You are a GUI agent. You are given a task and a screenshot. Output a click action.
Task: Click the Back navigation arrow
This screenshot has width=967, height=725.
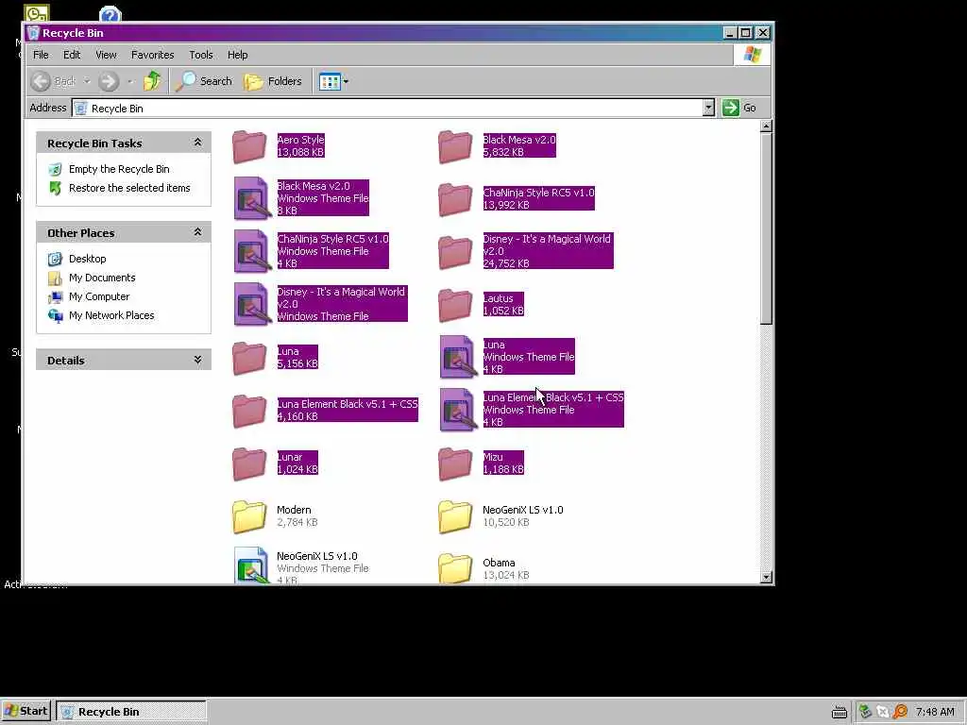41,81
